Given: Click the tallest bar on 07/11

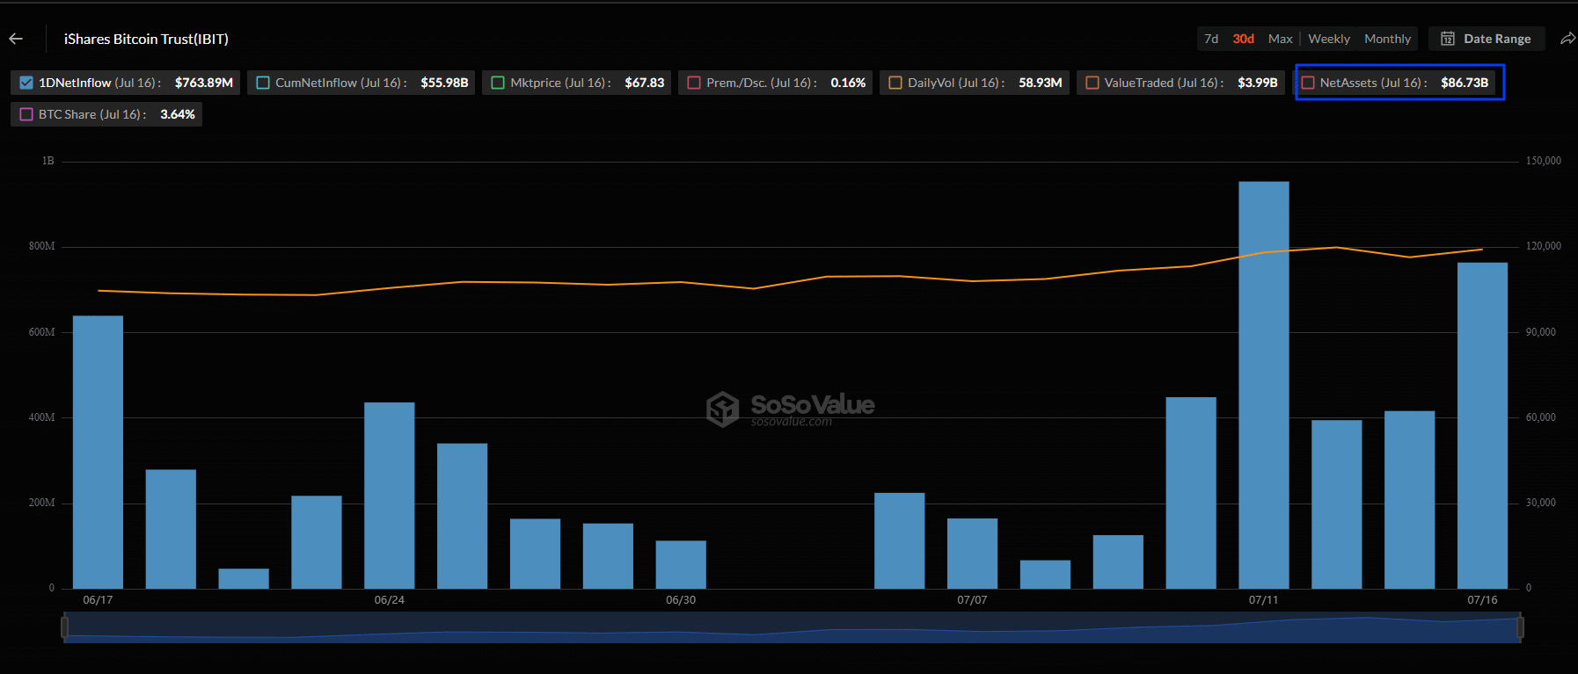Looking at the screenshot, I should pyautogui.click(x=1264, y=385).
